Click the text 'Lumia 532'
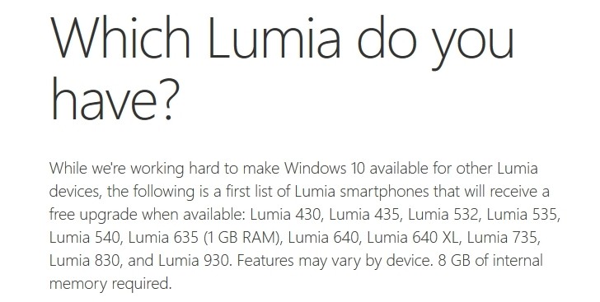The height and width of the screenshot is (302, 600). point(443,215)
